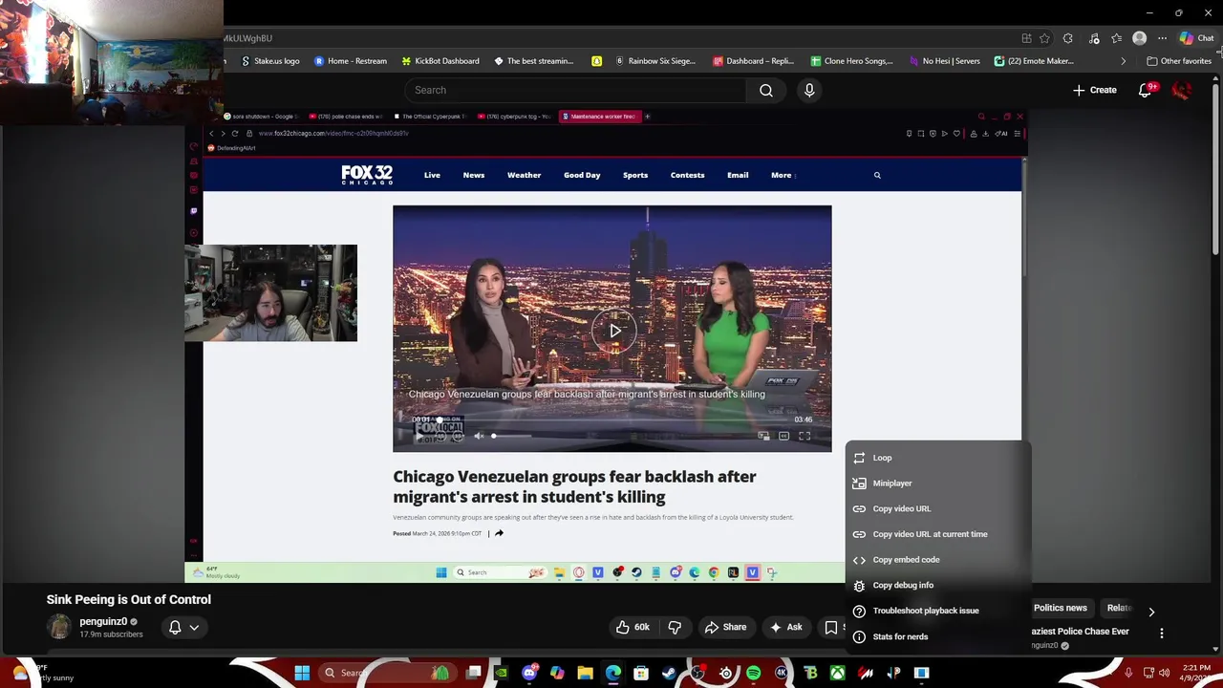The image size is (1223, 688).
Task: Open Craziest Police Chase Ever video title
Action: (x=1081, y=631)
